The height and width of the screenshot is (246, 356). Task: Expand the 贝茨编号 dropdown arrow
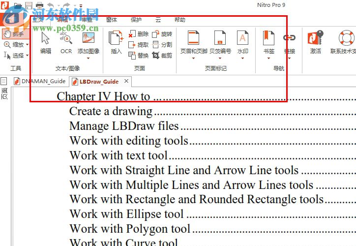(220, 59)
